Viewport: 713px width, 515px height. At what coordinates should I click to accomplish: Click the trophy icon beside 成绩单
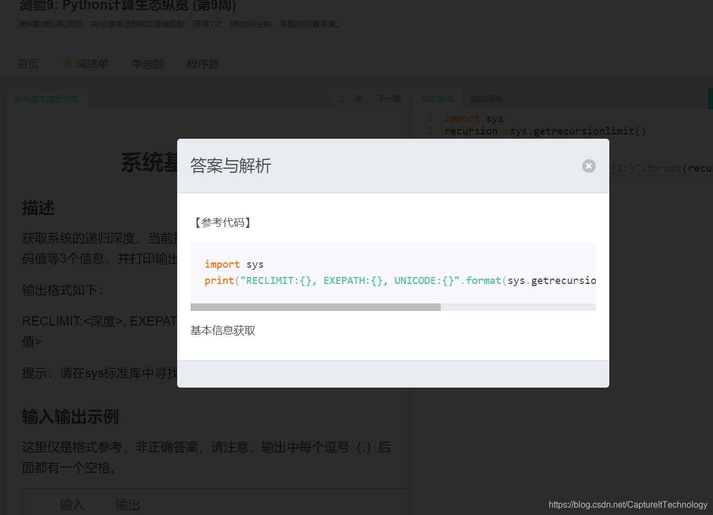(66, 63)
